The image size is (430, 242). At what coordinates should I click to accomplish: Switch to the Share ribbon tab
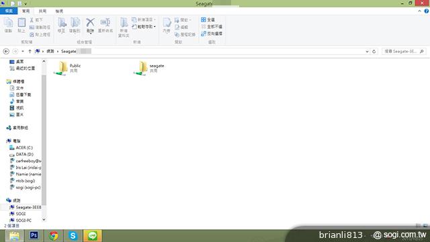[42, 11]
